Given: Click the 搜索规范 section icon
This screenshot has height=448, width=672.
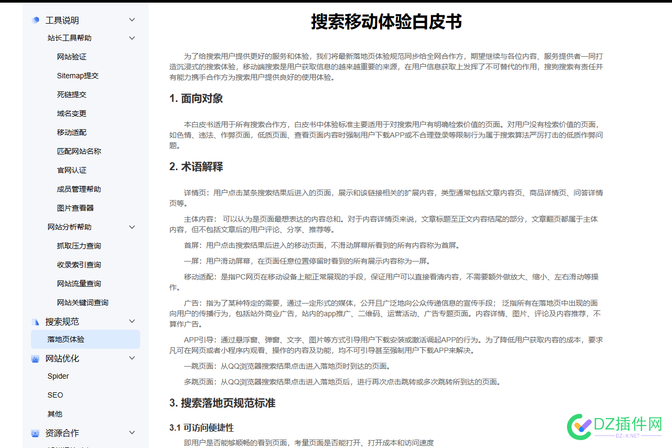Looking at the screenshot, I should coord(35,321).
